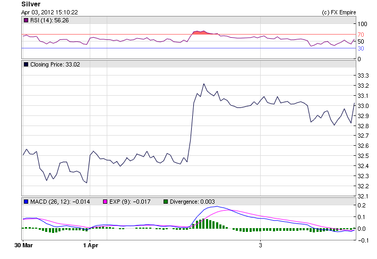377x259 pixels.
Task: Click the '32.3' price axis label
Action: tap(363, 176)
